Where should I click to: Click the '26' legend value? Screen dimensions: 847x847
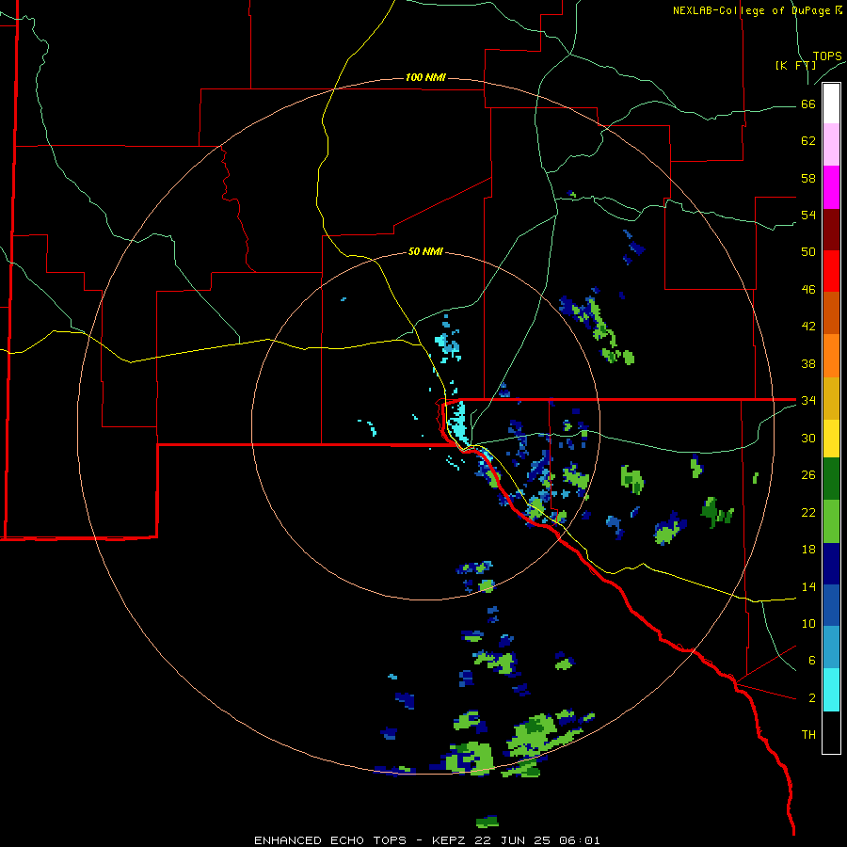click(x=808, y=475)
